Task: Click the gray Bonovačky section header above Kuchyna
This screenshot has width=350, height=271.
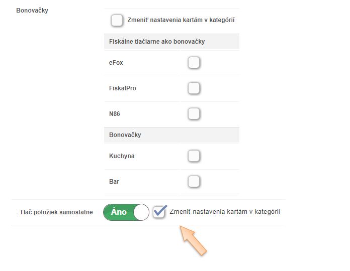Action: (171, 135)
